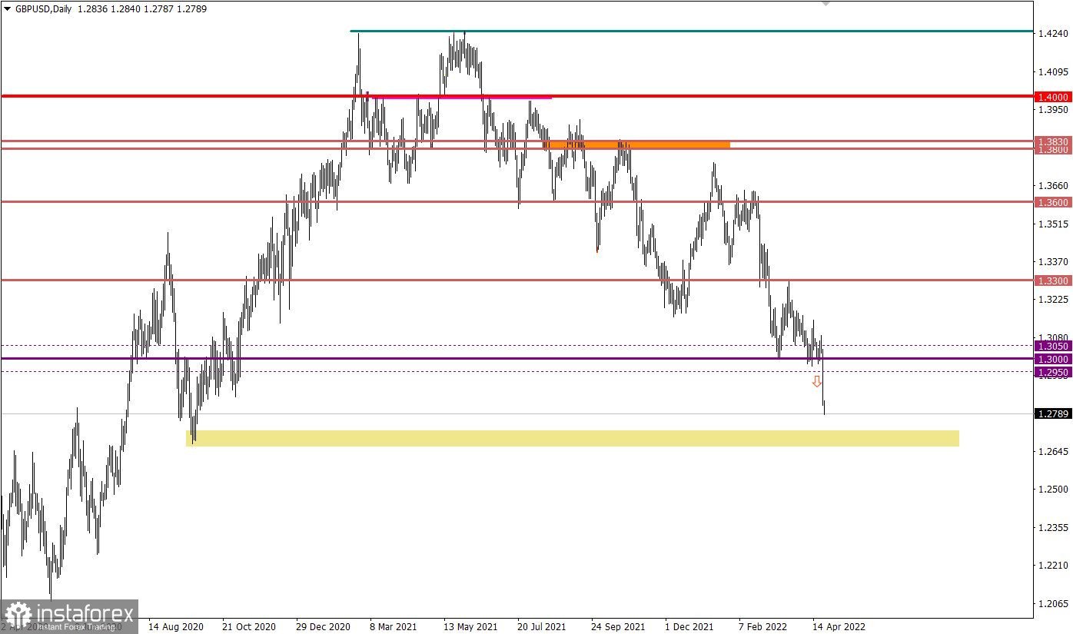Click the purple 1.3000 level label

(1053, 359)
